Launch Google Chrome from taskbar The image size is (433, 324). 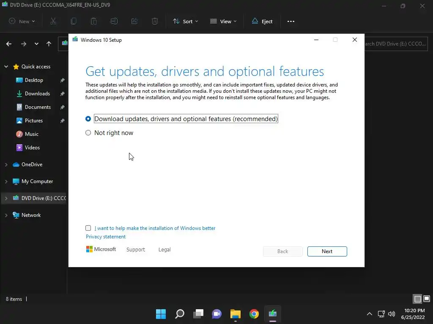pos(254,314)
